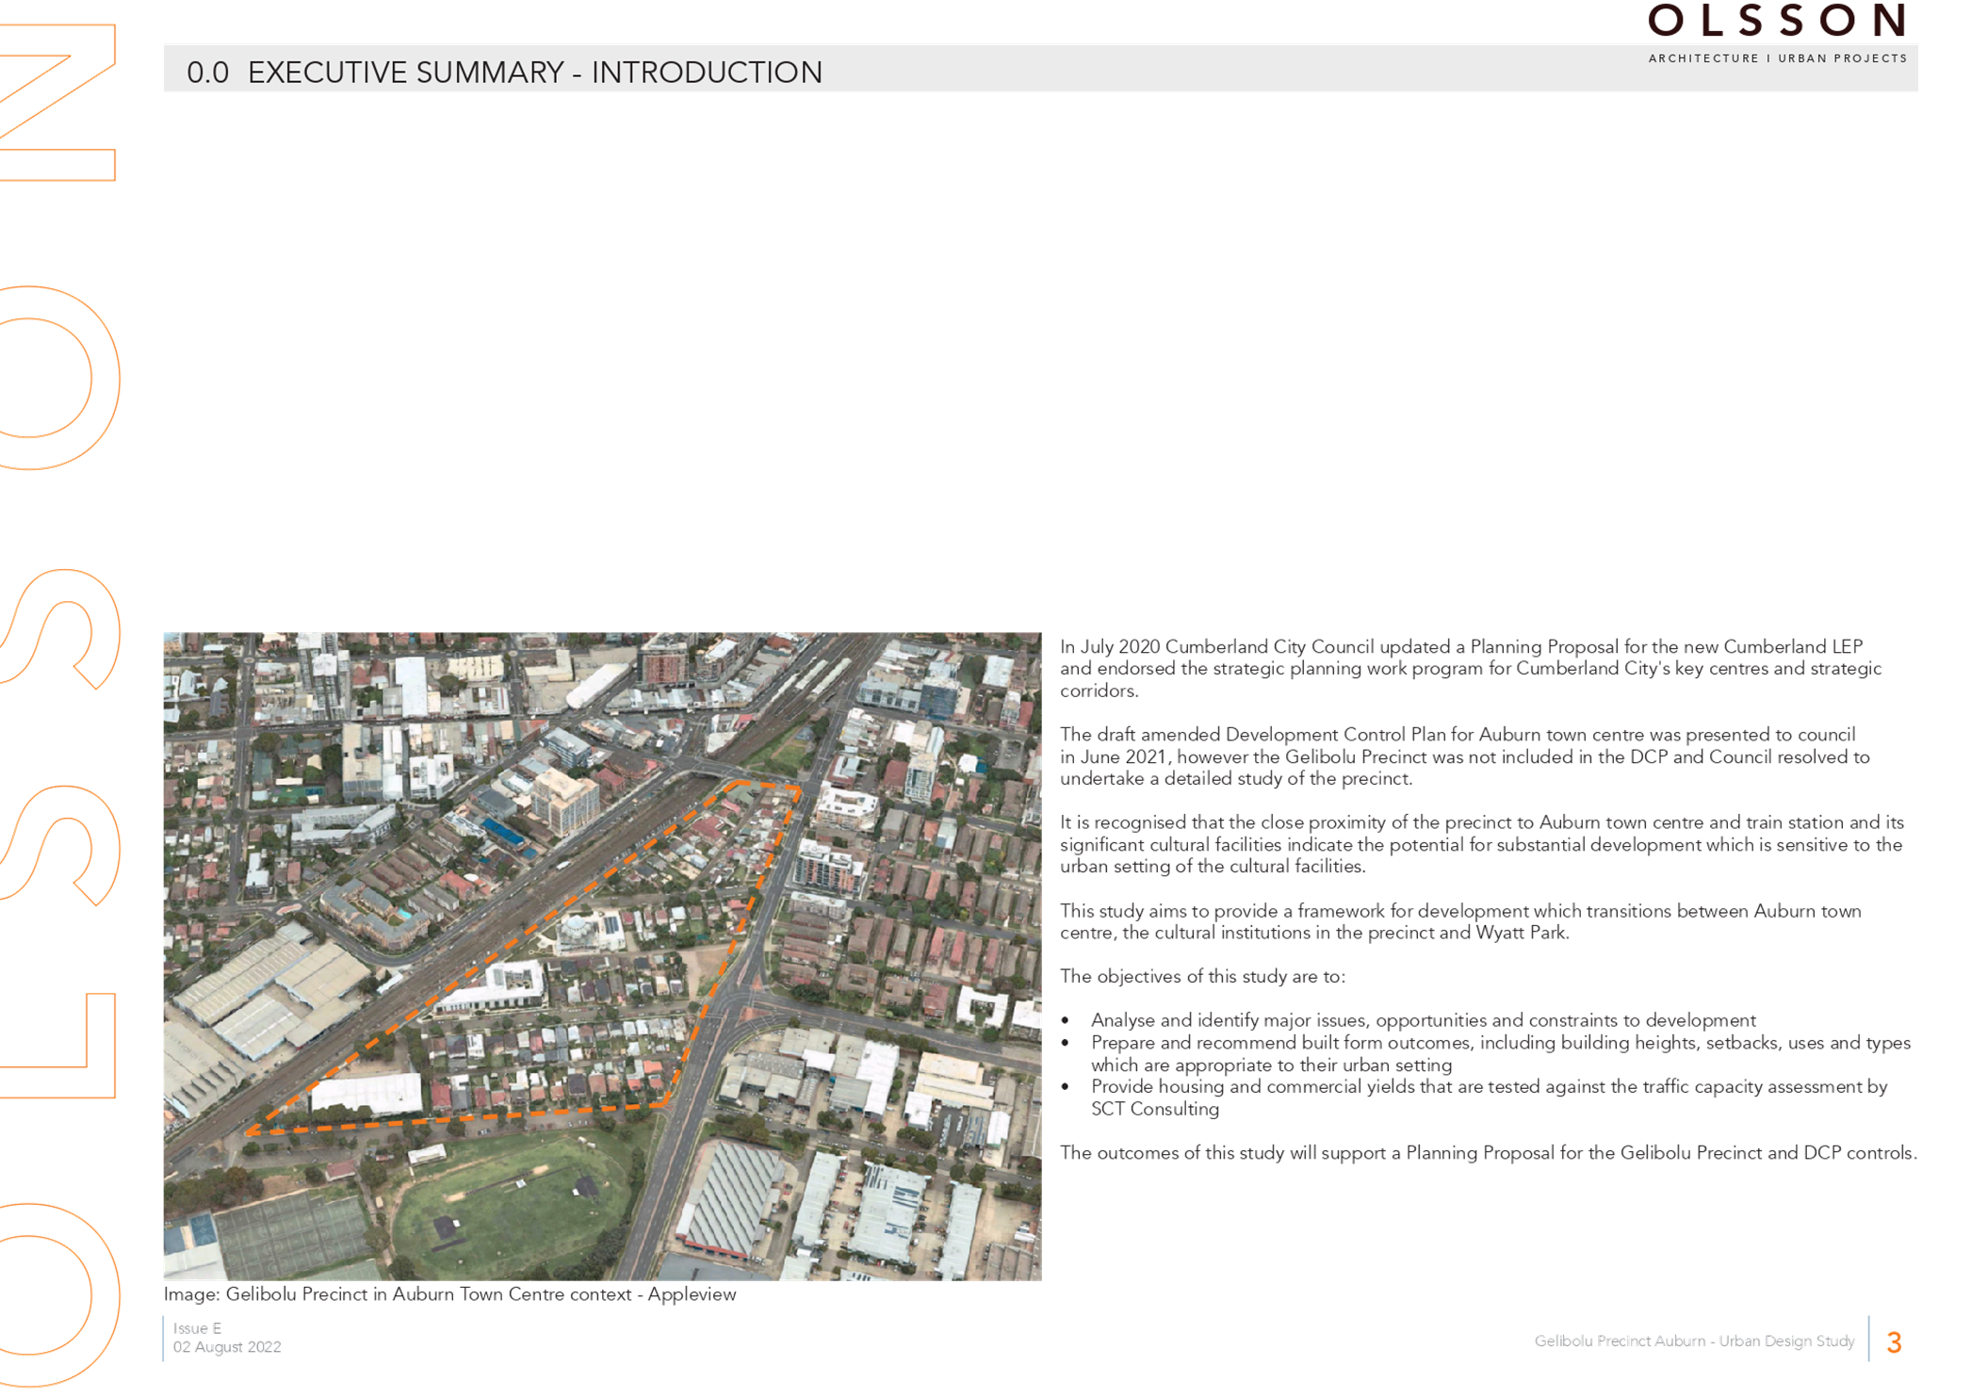
Task: Click the image caption below the aerial photo
Action: point(449,1294)
